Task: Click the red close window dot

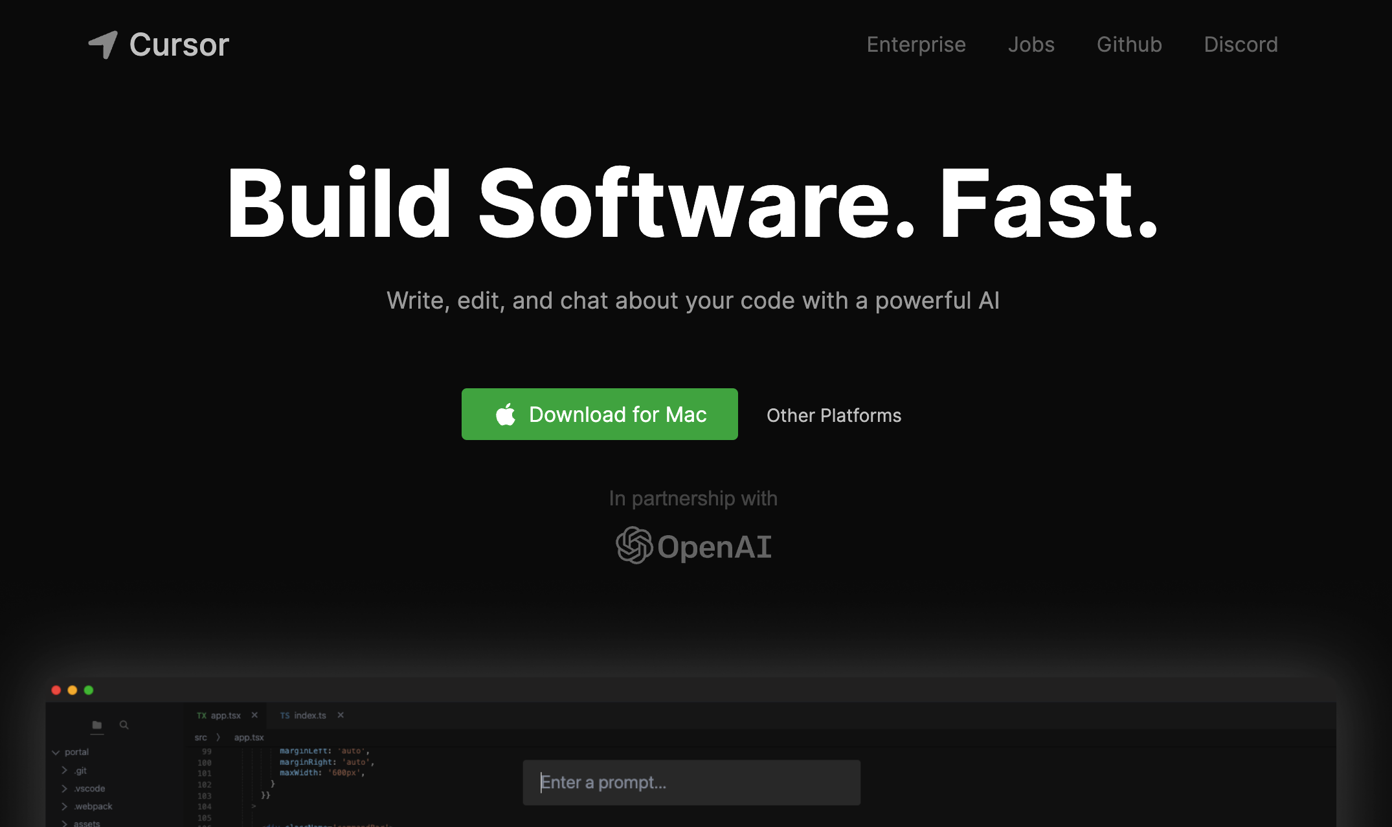Action: tap(56, 690)
